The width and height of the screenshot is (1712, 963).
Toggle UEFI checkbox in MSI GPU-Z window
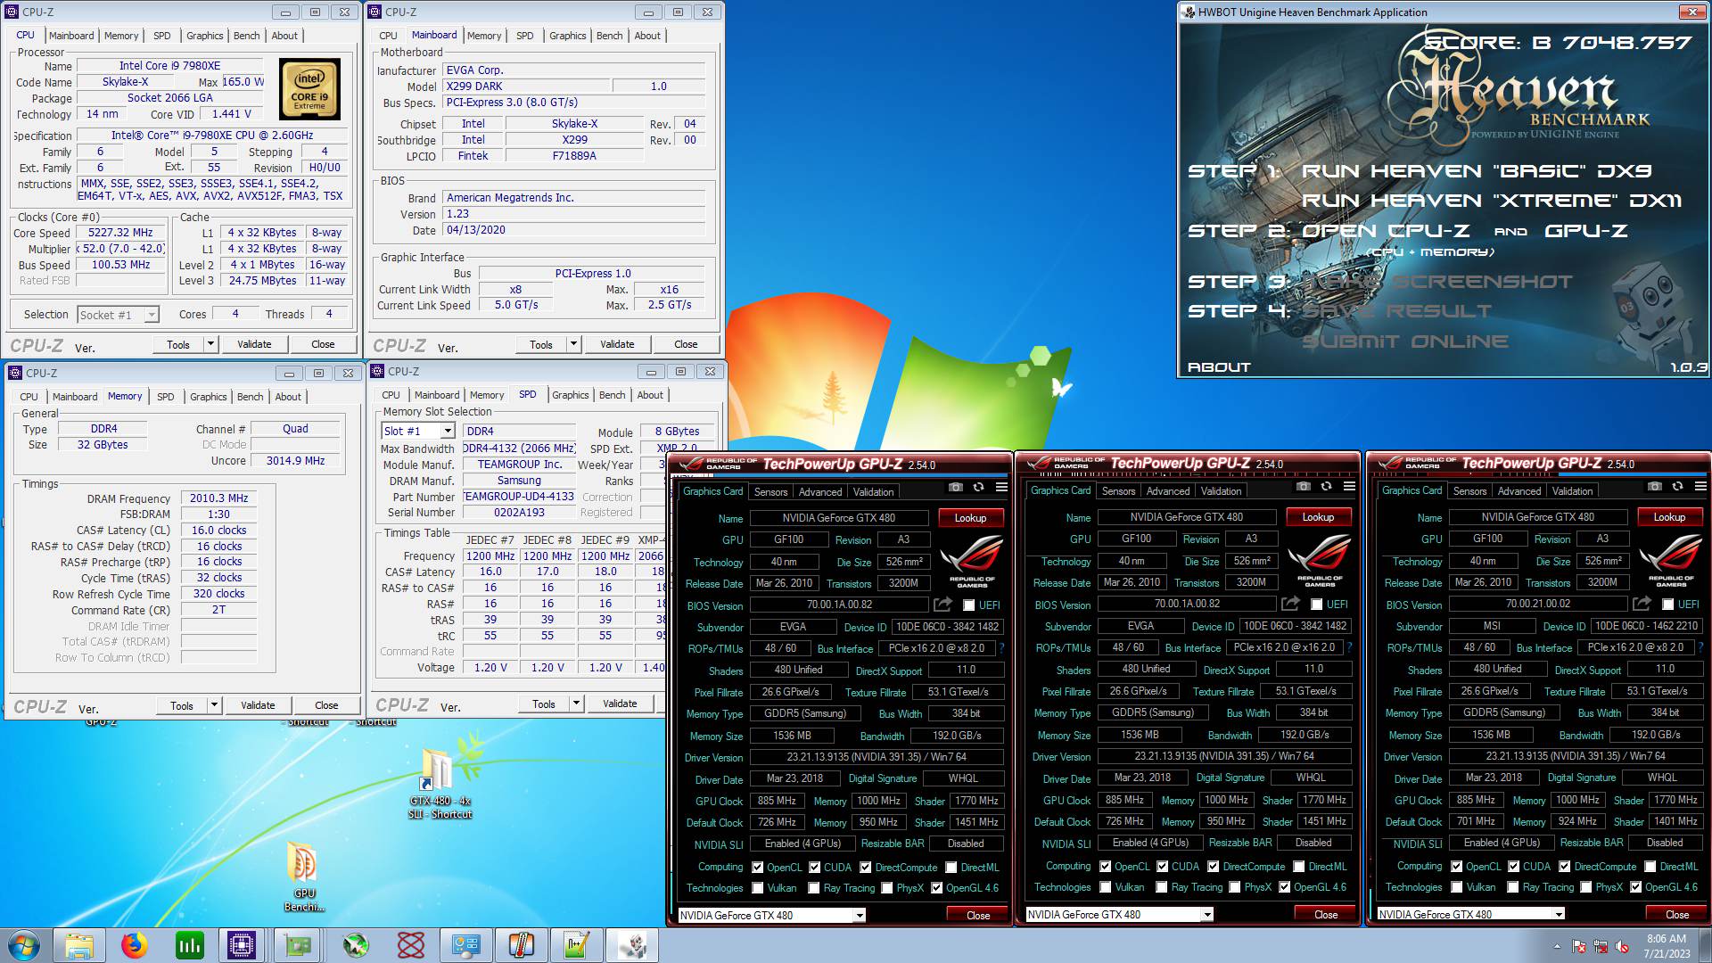click(1668, 605)
